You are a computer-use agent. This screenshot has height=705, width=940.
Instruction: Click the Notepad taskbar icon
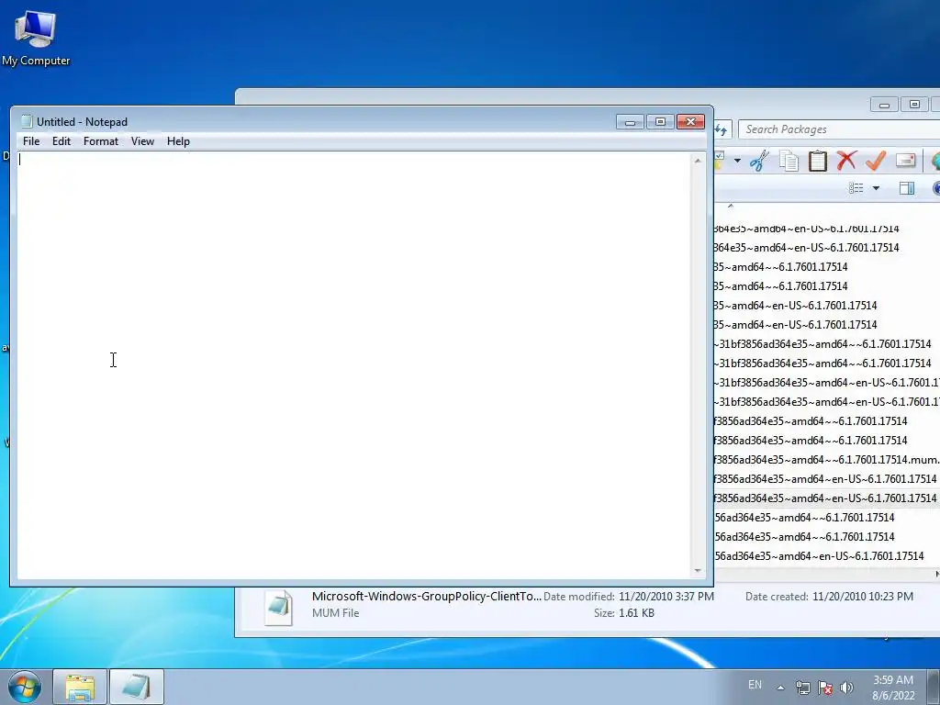tap(136, 687)
